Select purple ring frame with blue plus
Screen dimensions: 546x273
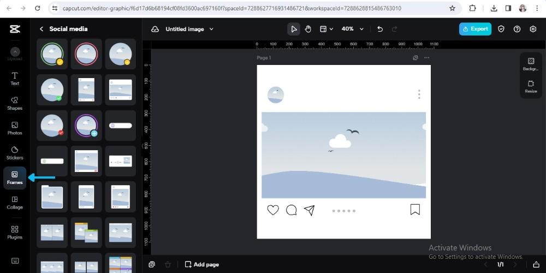pos(86,126)
